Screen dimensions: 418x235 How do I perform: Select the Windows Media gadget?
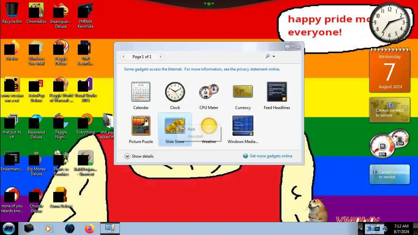click(x=243, y=130)
